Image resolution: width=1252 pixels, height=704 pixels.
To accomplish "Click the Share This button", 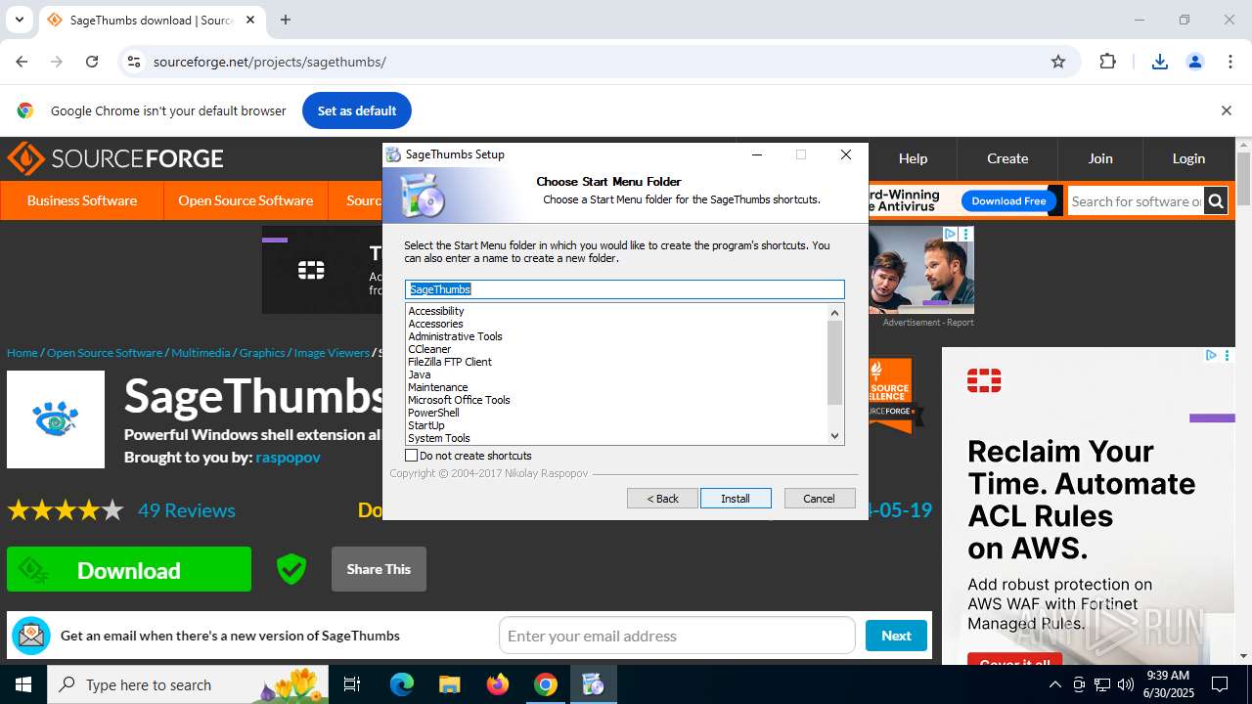I will point(379,569).
